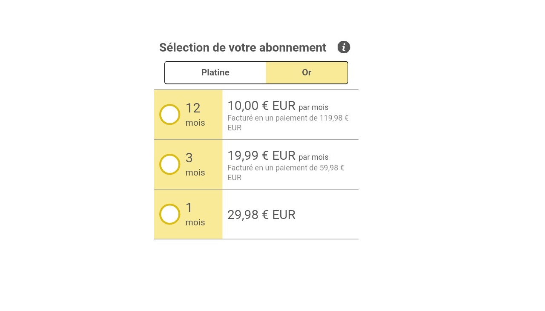Click the "Sélection de votre abonnement" heading
545x311 pixels.
[x=243, y=48]
